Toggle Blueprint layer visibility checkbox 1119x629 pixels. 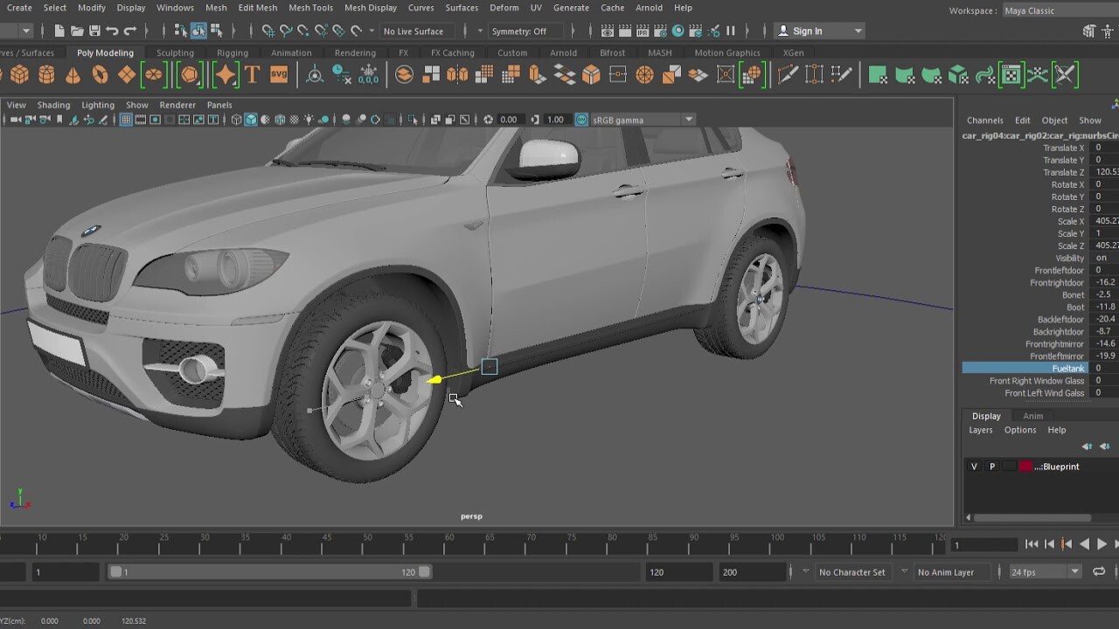point(973,466)
